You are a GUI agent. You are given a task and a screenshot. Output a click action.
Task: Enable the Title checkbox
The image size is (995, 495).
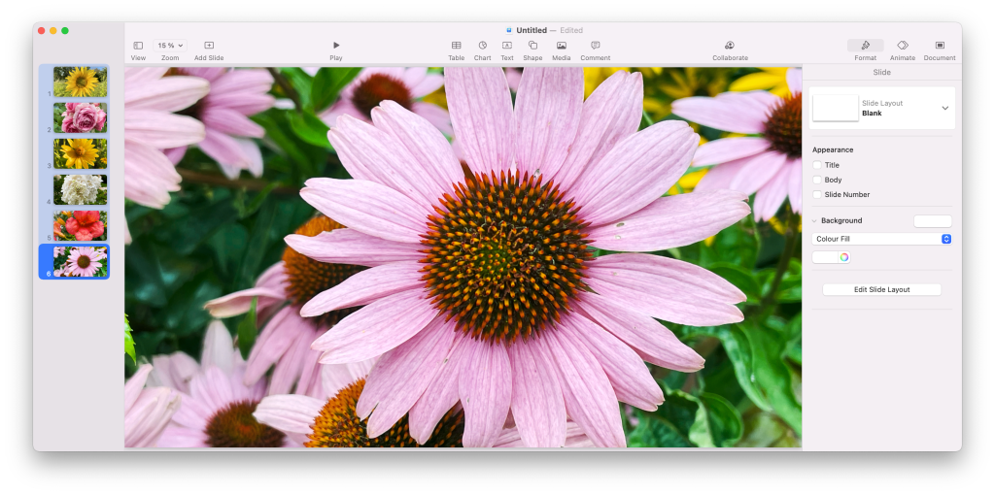pyautogui.click(x=817, y=165)
